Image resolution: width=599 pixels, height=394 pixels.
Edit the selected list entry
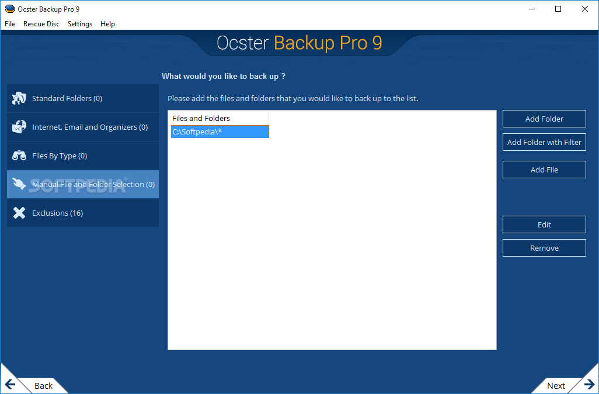(x=544, y=224)
